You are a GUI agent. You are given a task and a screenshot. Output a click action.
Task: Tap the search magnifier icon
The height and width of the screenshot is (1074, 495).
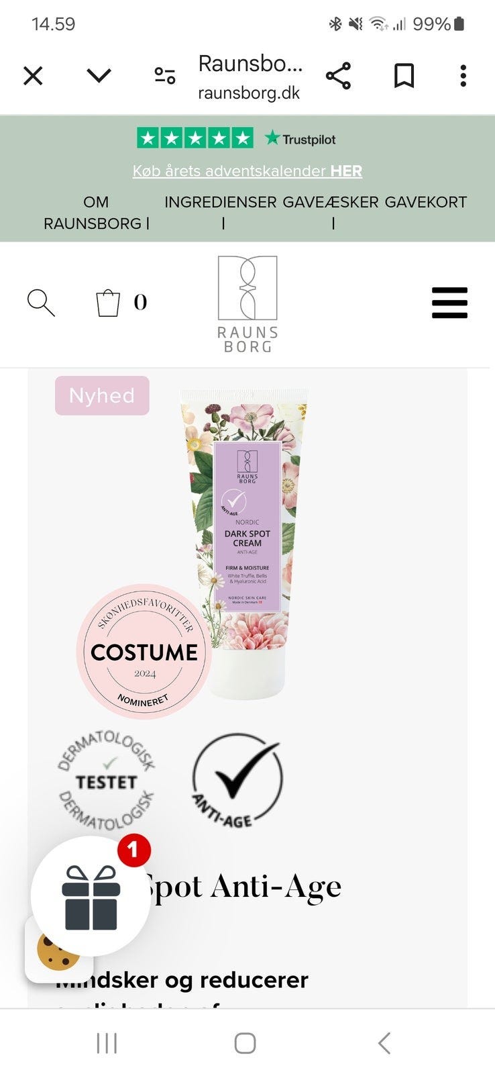click(x=41, y=303)
